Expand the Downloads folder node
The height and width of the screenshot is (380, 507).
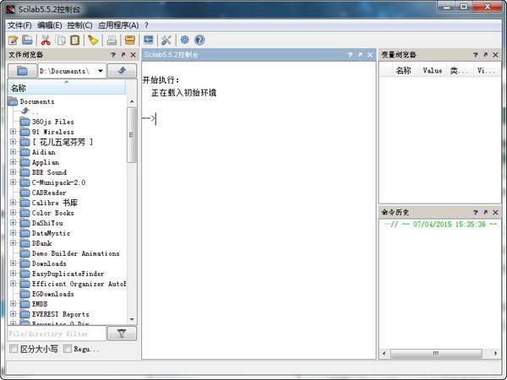pyautogui.click(x=13, y=263)
